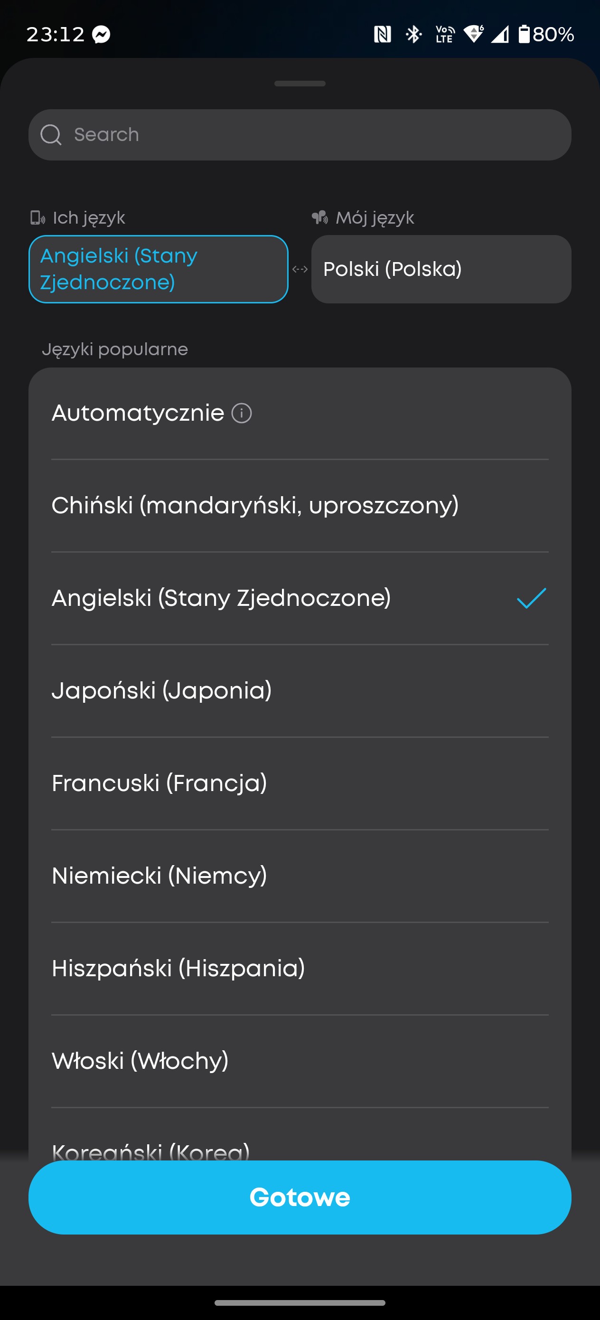Tap the bottom navigation gesture bar
Screen dimensions: 600x1320
click(300, 1302)
